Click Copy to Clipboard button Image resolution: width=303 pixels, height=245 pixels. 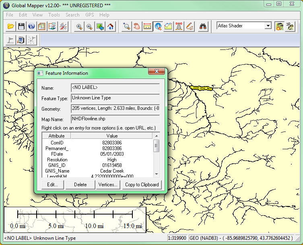[142, 185]
